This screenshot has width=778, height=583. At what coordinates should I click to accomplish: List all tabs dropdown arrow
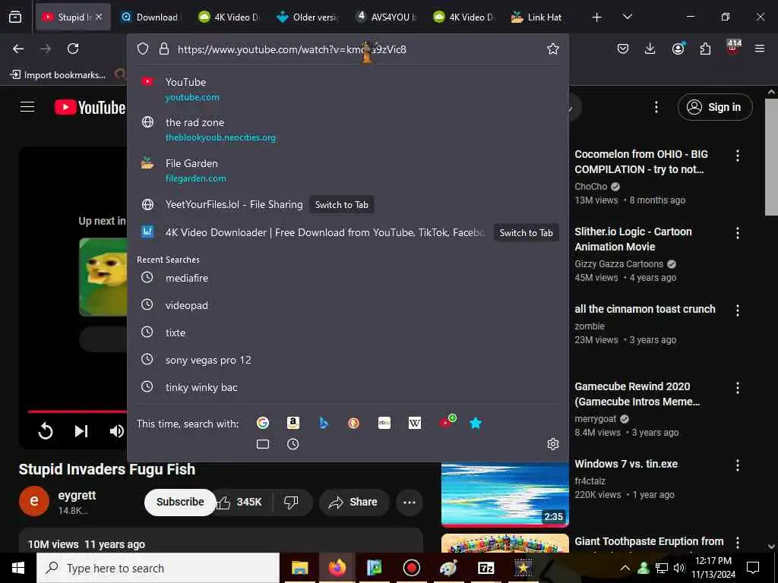(x=627, y=17)
